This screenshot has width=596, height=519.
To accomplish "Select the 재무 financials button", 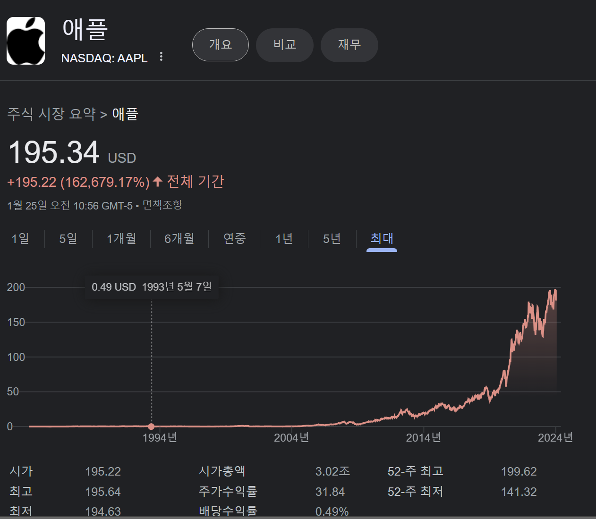I will 349,45.
